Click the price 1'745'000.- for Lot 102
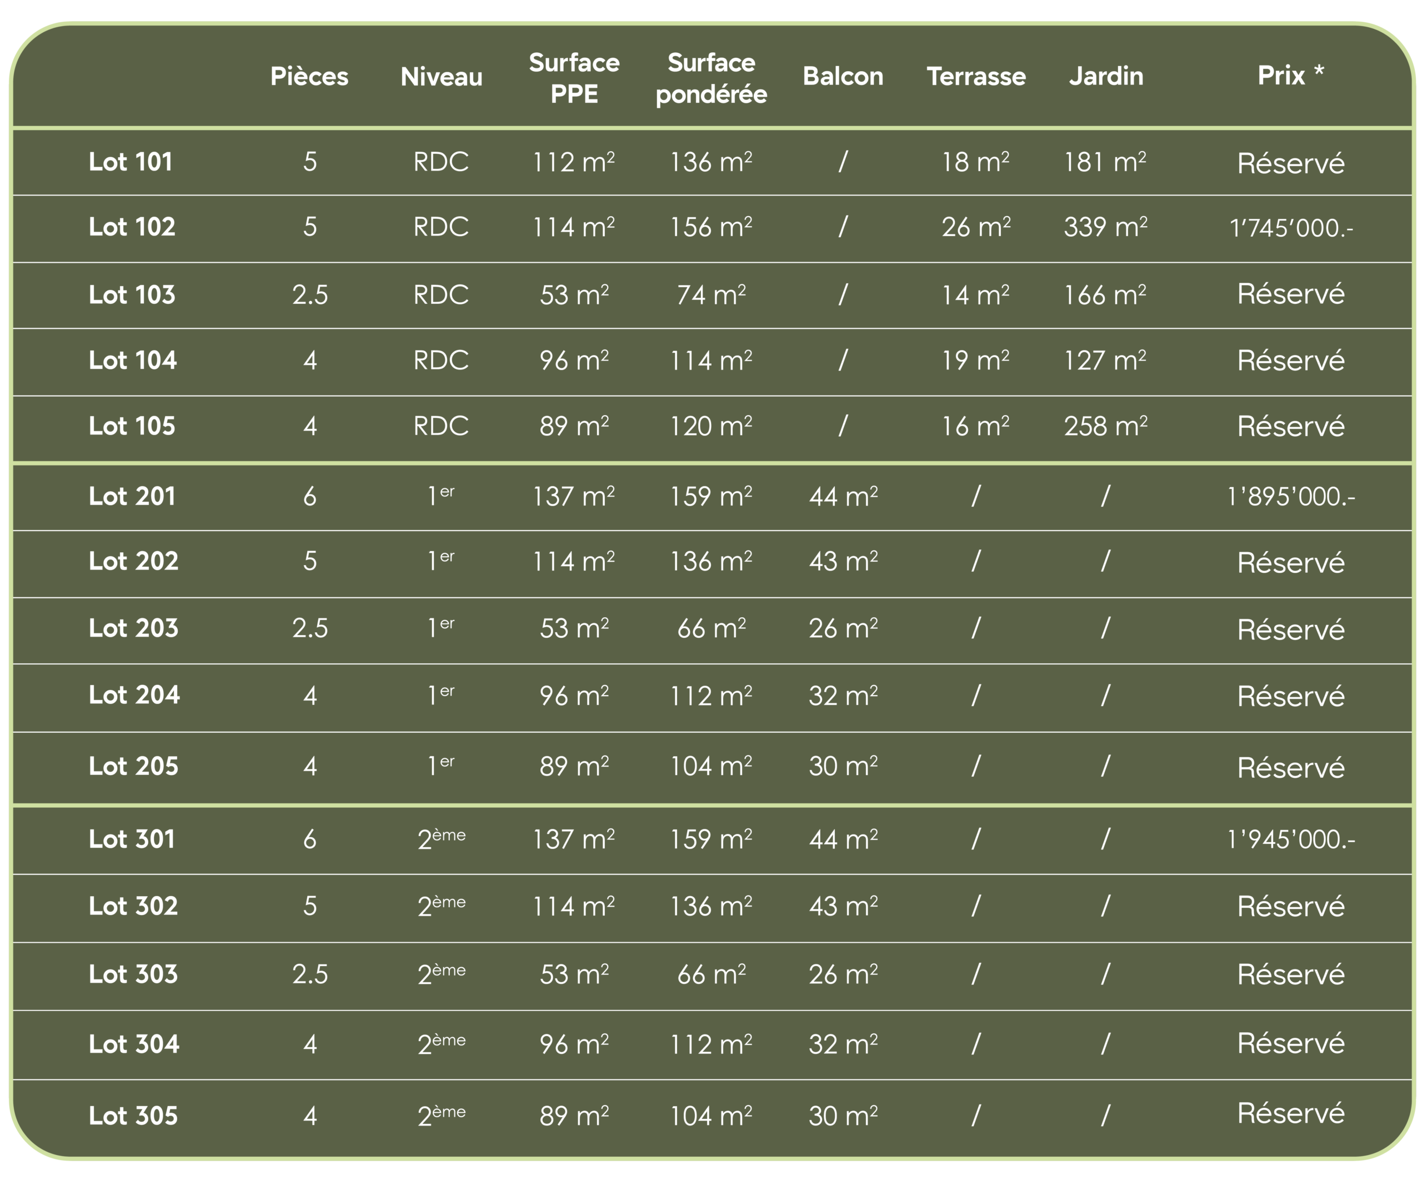Viewport: 1422px width, 1185px height. pos(1291,228)
